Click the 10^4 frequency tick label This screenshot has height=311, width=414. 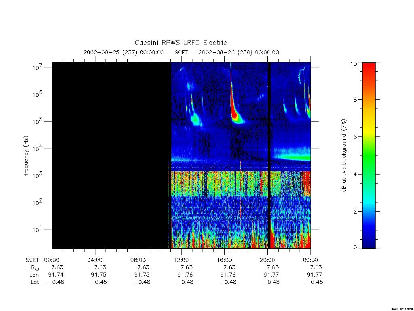click(38, 149)
